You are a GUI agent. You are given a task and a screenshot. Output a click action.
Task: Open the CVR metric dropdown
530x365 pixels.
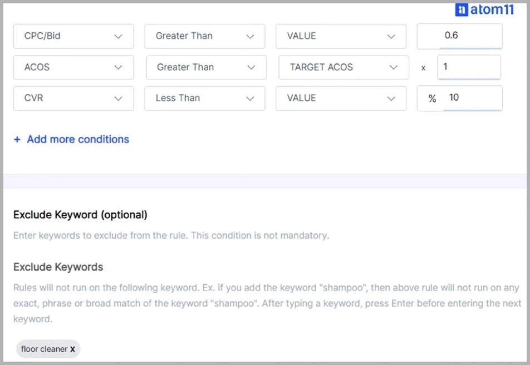click(x=73, y=98)
